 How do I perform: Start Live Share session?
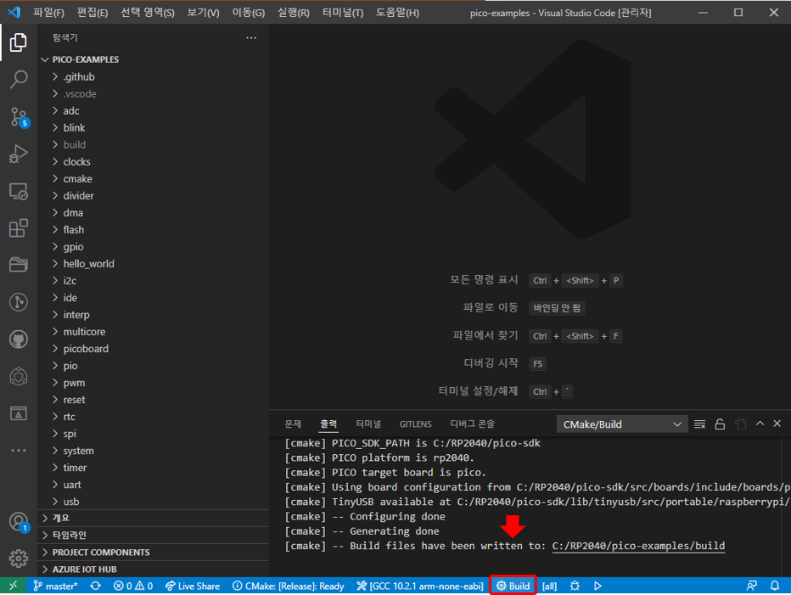(193, 586)
